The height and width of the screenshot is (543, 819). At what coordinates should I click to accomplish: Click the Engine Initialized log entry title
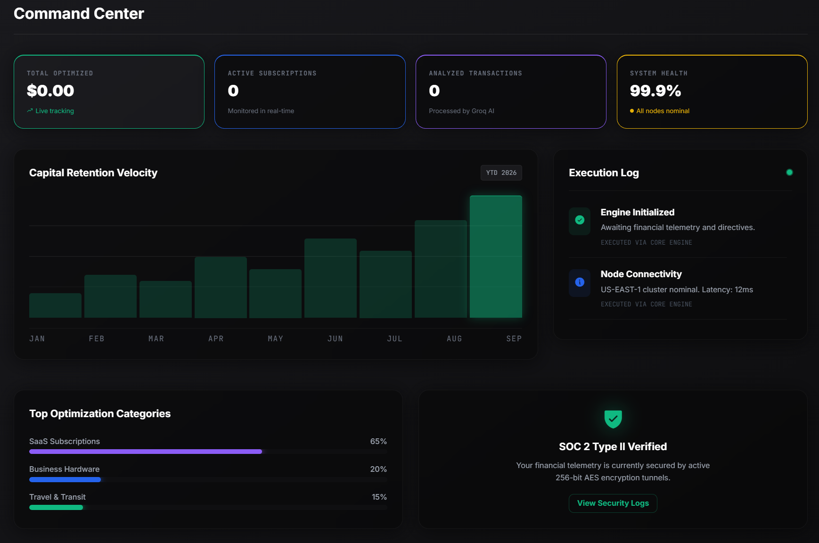click(x=638, y=212)
